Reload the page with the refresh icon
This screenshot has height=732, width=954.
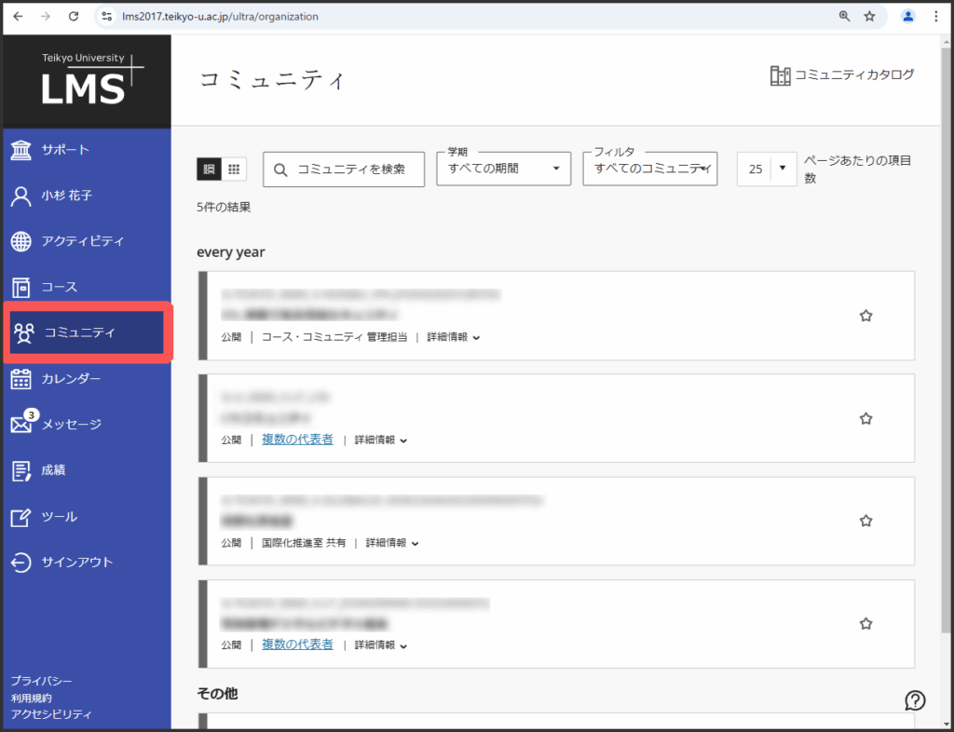point(74,17)
